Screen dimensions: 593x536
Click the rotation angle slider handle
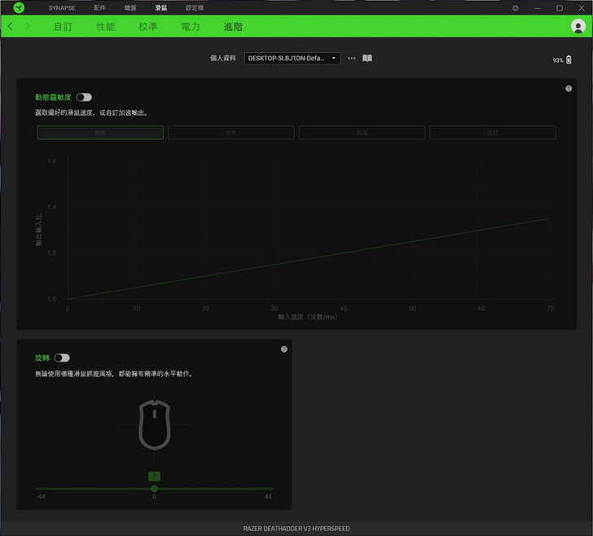click(154, 489)
